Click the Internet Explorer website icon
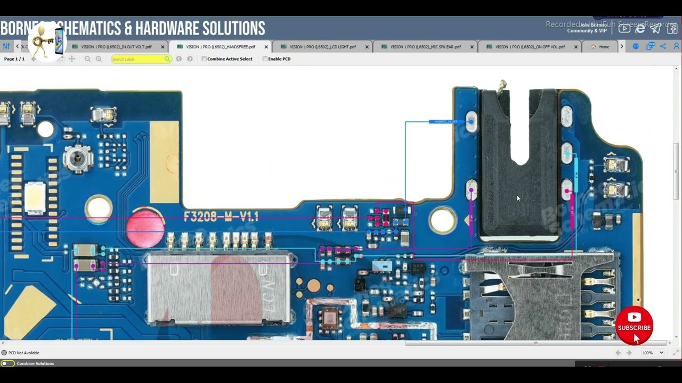The image size is (682, 383). (640, 28)
